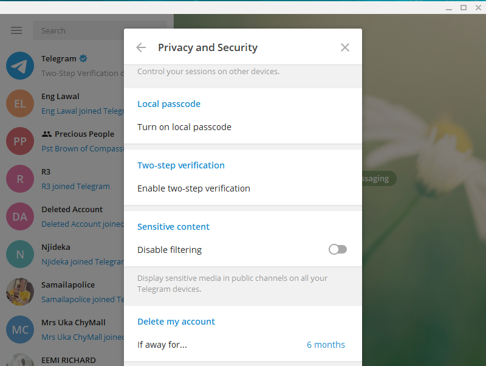Screen dimensions: 486x366
Task: Click Mrs Uka ChyMall's avatar
Action: tap(19, 330)
